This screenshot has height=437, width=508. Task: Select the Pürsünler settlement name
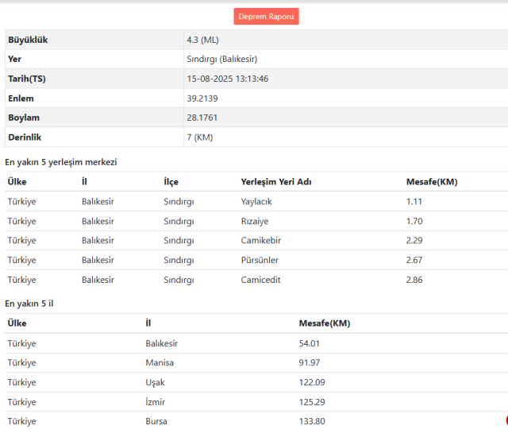260,260
